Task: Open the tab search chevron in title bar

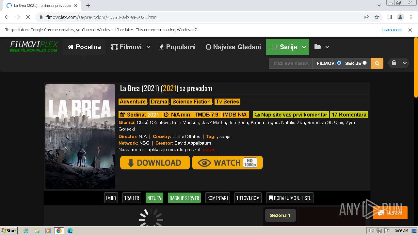Action: 379,6
